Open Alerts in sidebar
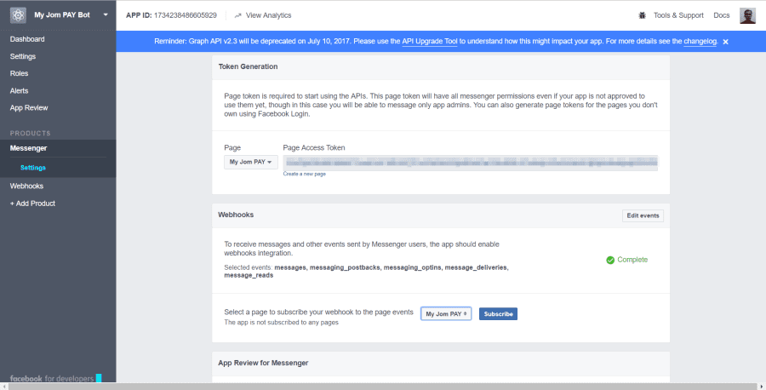Image resolution: width=766 pixels, height=390 pixels. coord(19,90)
